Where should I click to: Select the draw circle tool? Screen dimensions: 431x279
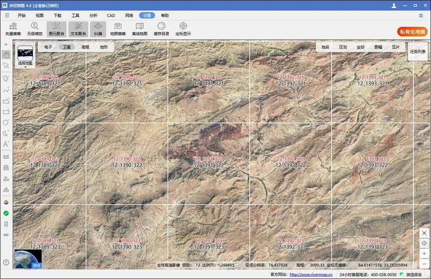pos(6,122)
